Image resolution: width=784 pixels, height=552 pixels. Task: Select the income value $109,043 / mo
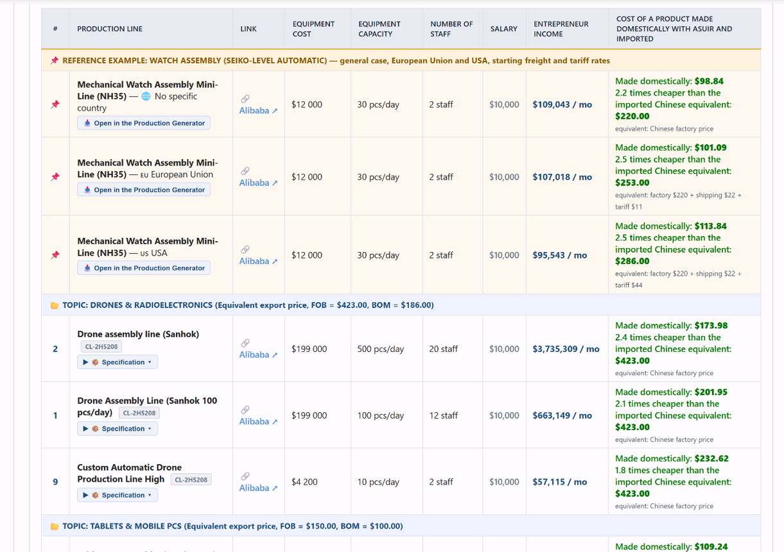(x=562, y=105)
